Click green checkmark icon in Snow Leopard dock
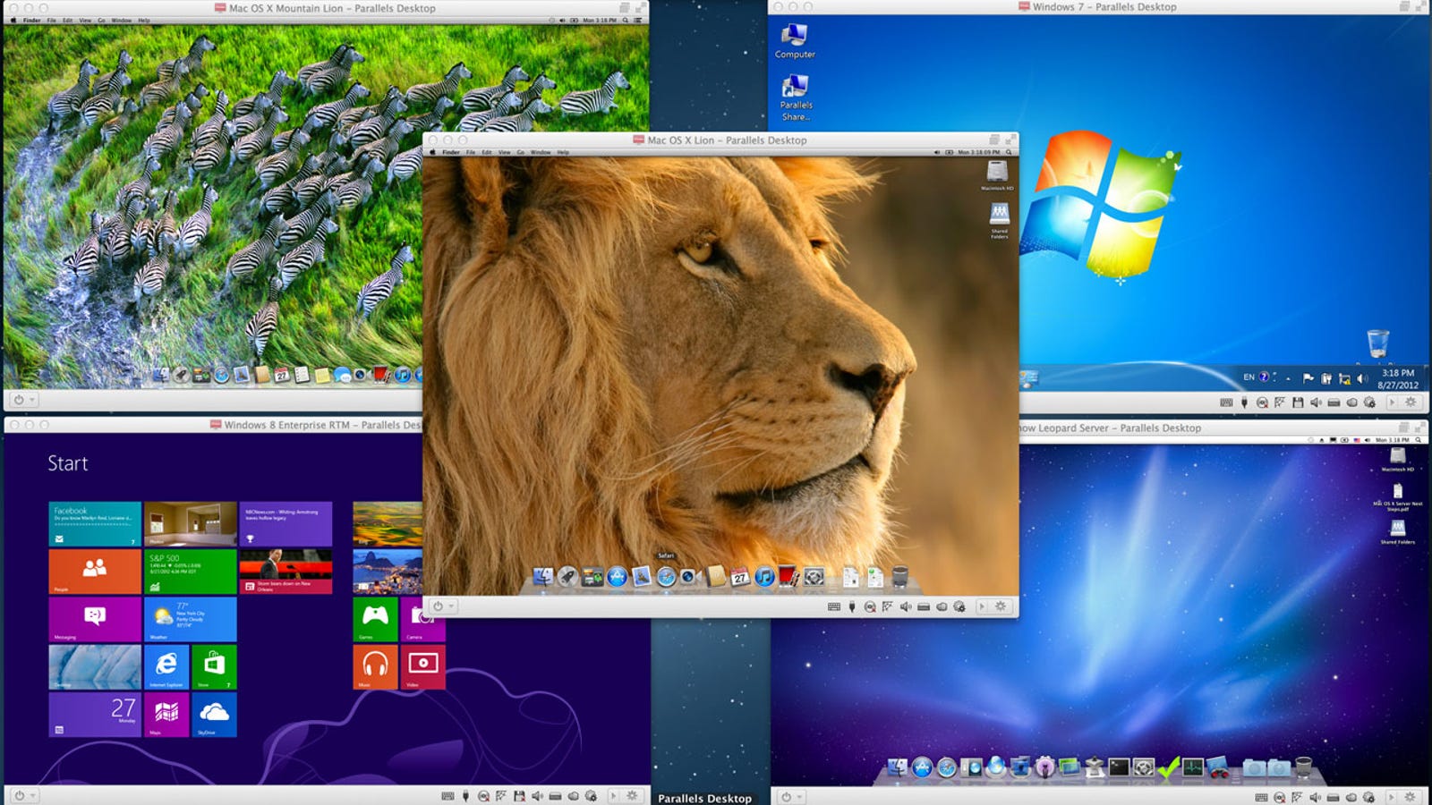Screen dimensions: 1432x805 coord(1168,767)
